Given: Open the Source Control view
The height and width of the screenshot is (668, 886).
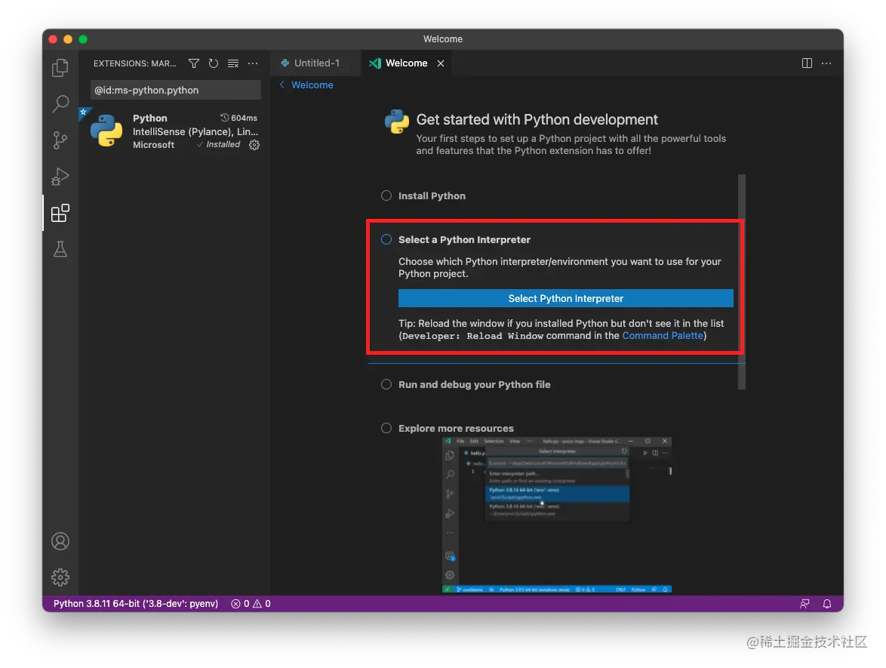Looking at the screenshot, I should pos(60,140).
